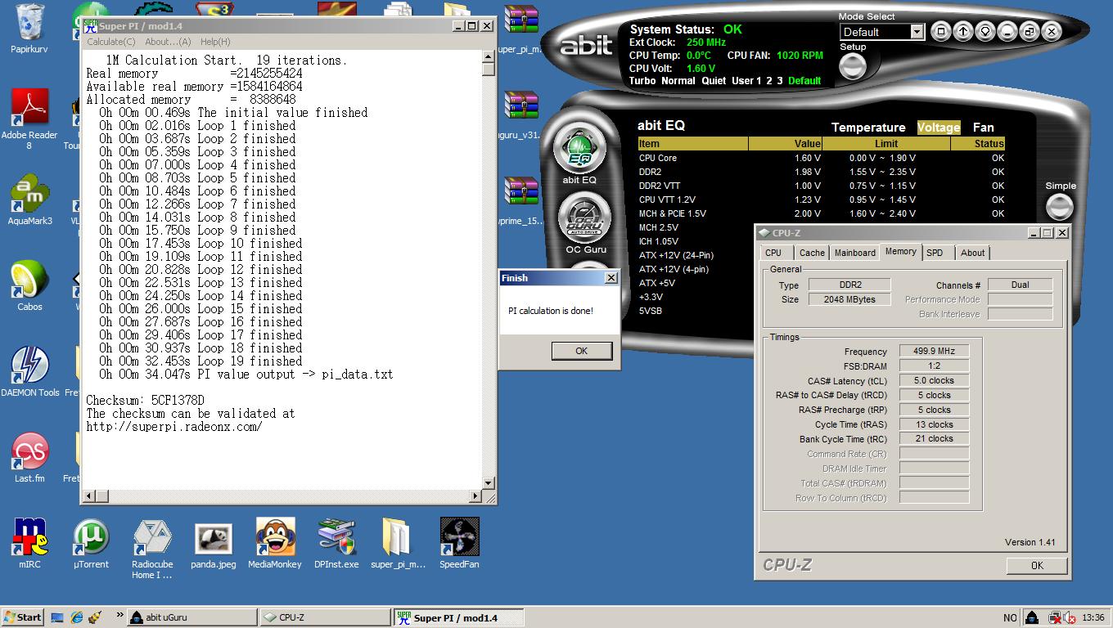Switch to About tab in CPU-Z
The height and width of the screenshot is (628, 1113).
coord(972,253)
